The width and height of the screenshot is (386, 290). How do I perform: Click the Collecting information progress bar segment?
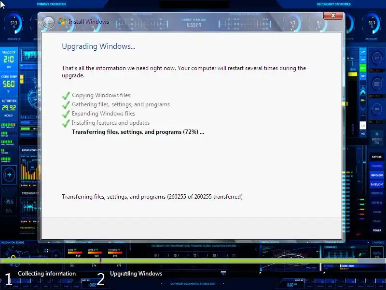[x=50, y=261]
